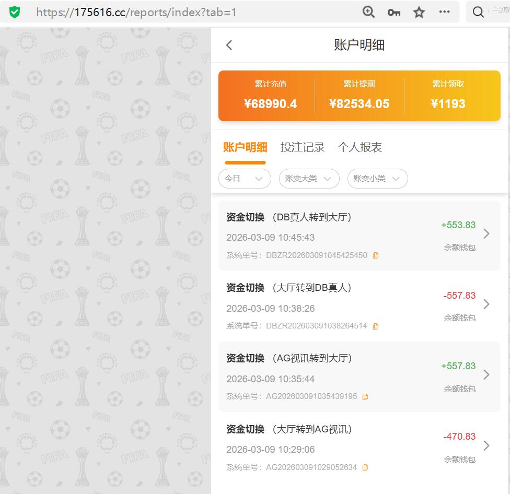This screenshot has height=494, width=510.
Task: Switch to the 投注记录 tab
Action: pos(302,147)
